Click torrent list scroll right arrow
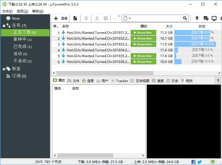 pos(219,73)
